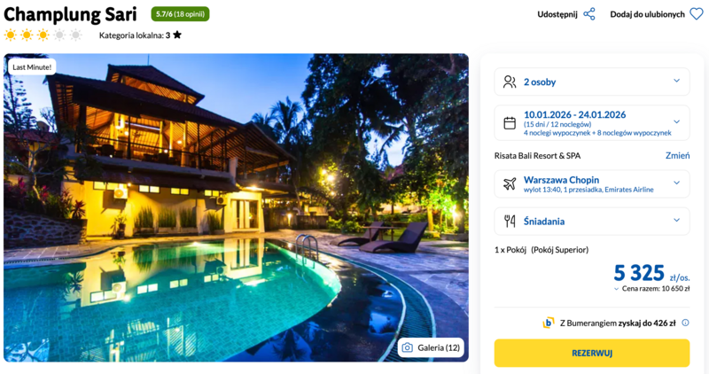Click the info icon beside the Bumerang bonus
This screenshot has width=709, height=374.
685,323
